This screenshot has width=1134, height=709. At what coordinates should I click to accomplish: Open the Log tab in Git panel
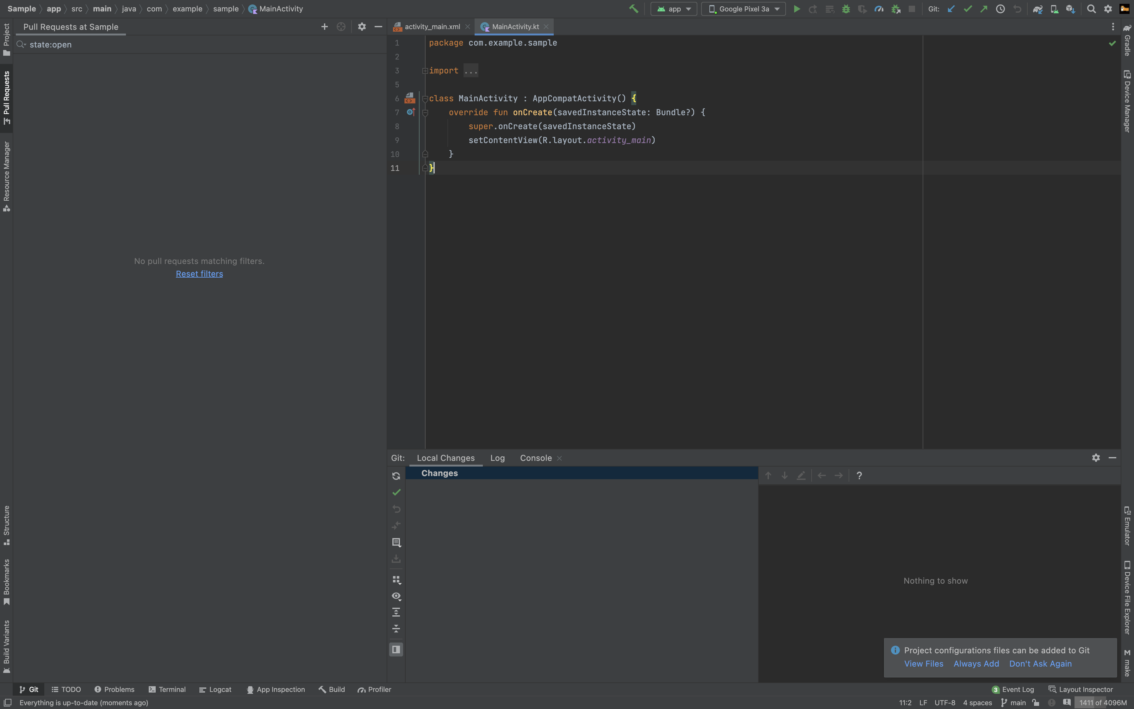(x=497, y=458)
